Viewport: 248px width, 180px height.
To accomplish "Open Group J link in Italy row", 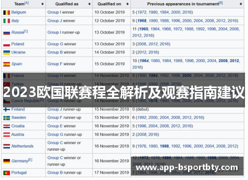I will (x=55, y=21).
